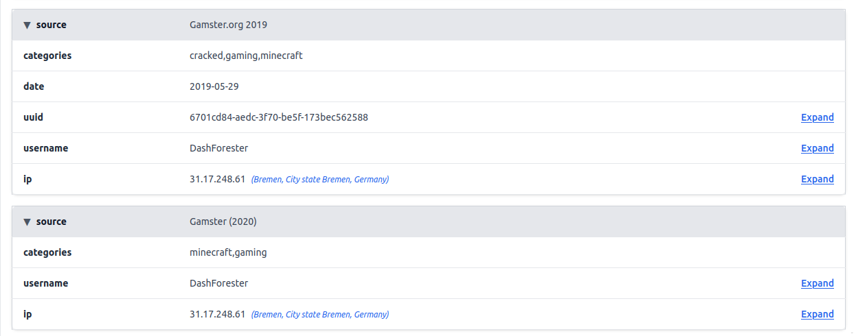
Task: Click the uuid field label
Action: click(x=33, y=117)
